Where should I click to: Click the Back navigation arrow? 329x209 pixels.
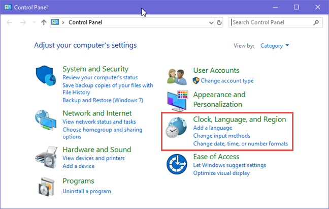click(x=10, y=22)
